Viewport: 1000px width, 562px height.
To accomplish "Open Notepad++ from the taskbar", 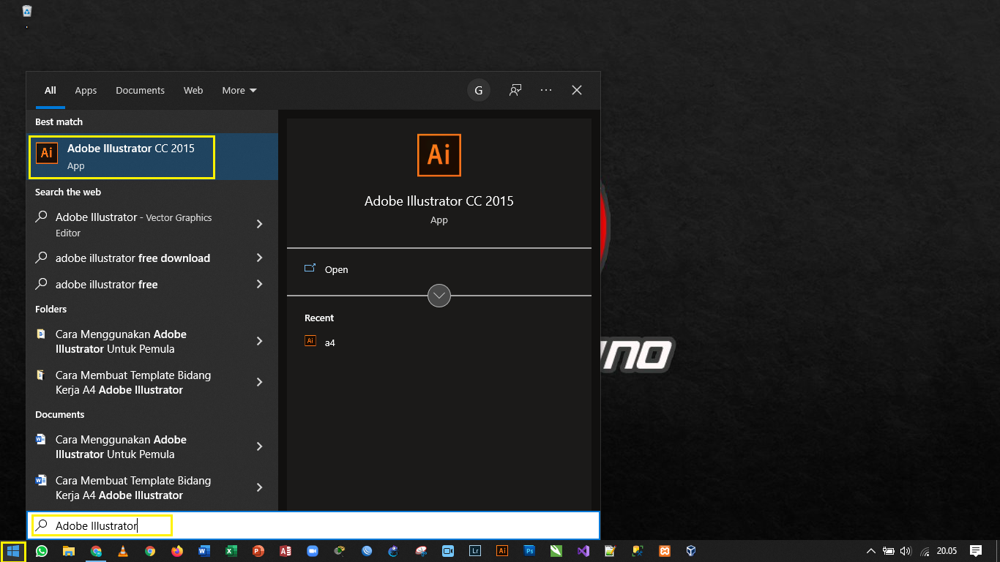I will [610, 551].
